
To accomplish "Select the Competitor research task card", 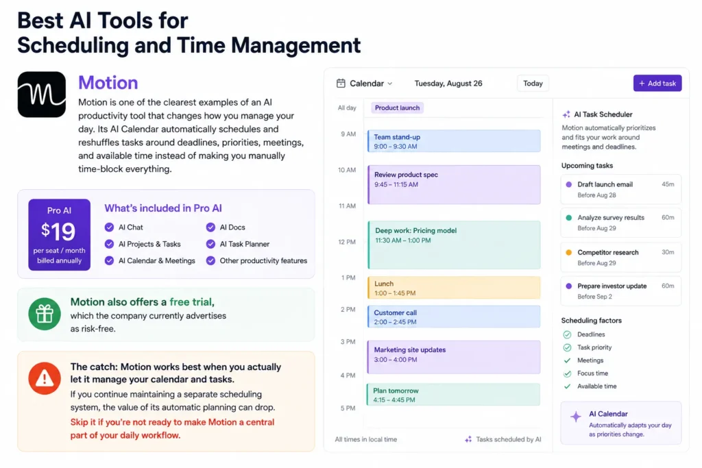I will tap(621, 257).
